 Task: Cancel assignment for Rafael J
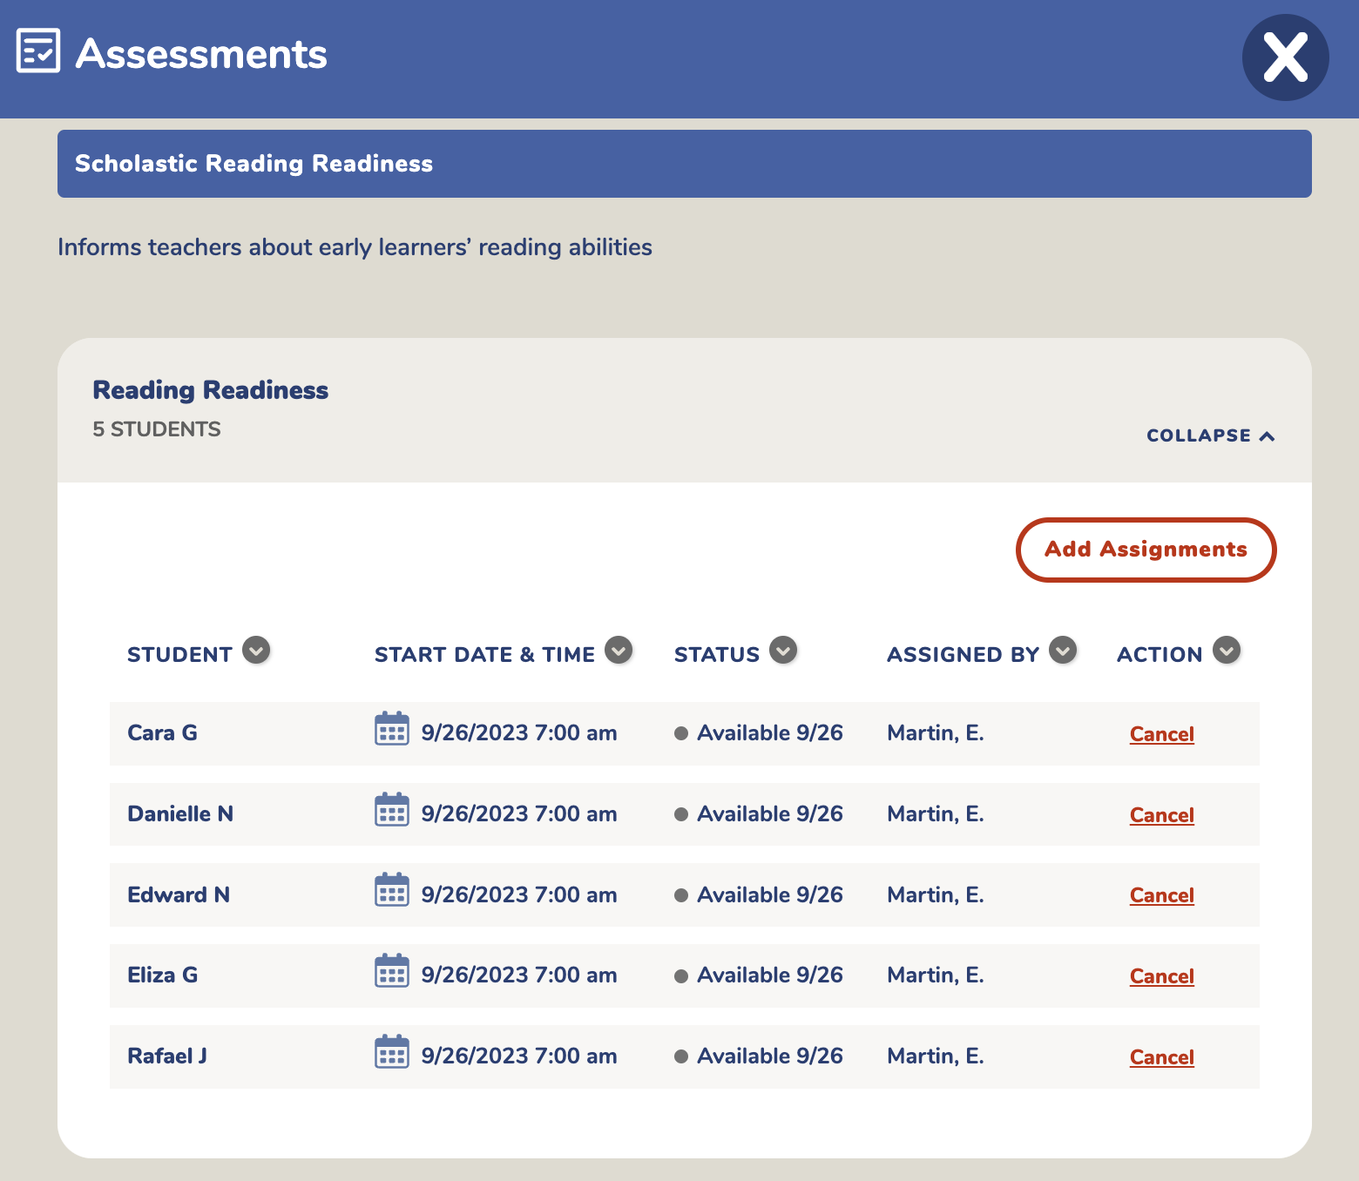[x=1161, y=1057]
